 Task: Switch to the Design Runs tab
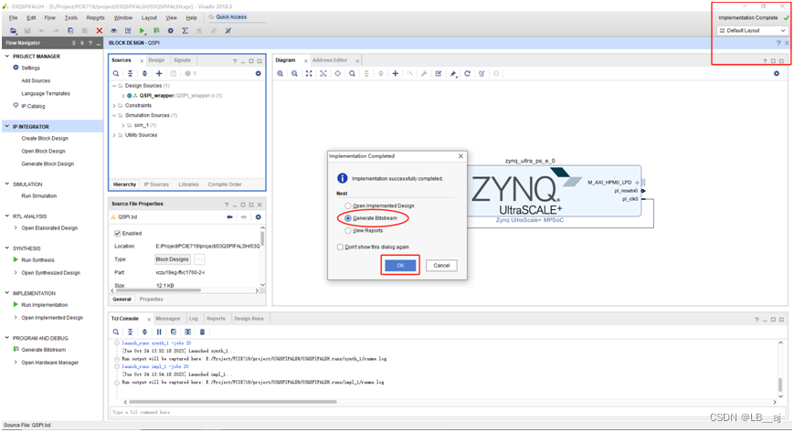(249, 319)
